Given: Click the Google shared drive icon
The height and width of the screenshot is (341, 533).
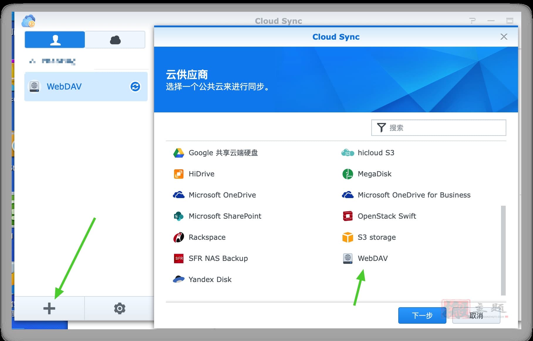Looking at the screenshot, I should (178, 153).
